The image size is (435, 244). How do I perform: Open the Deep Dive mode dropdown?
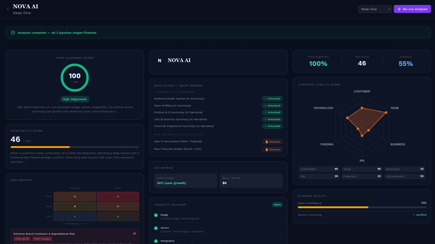pos(375,9)
